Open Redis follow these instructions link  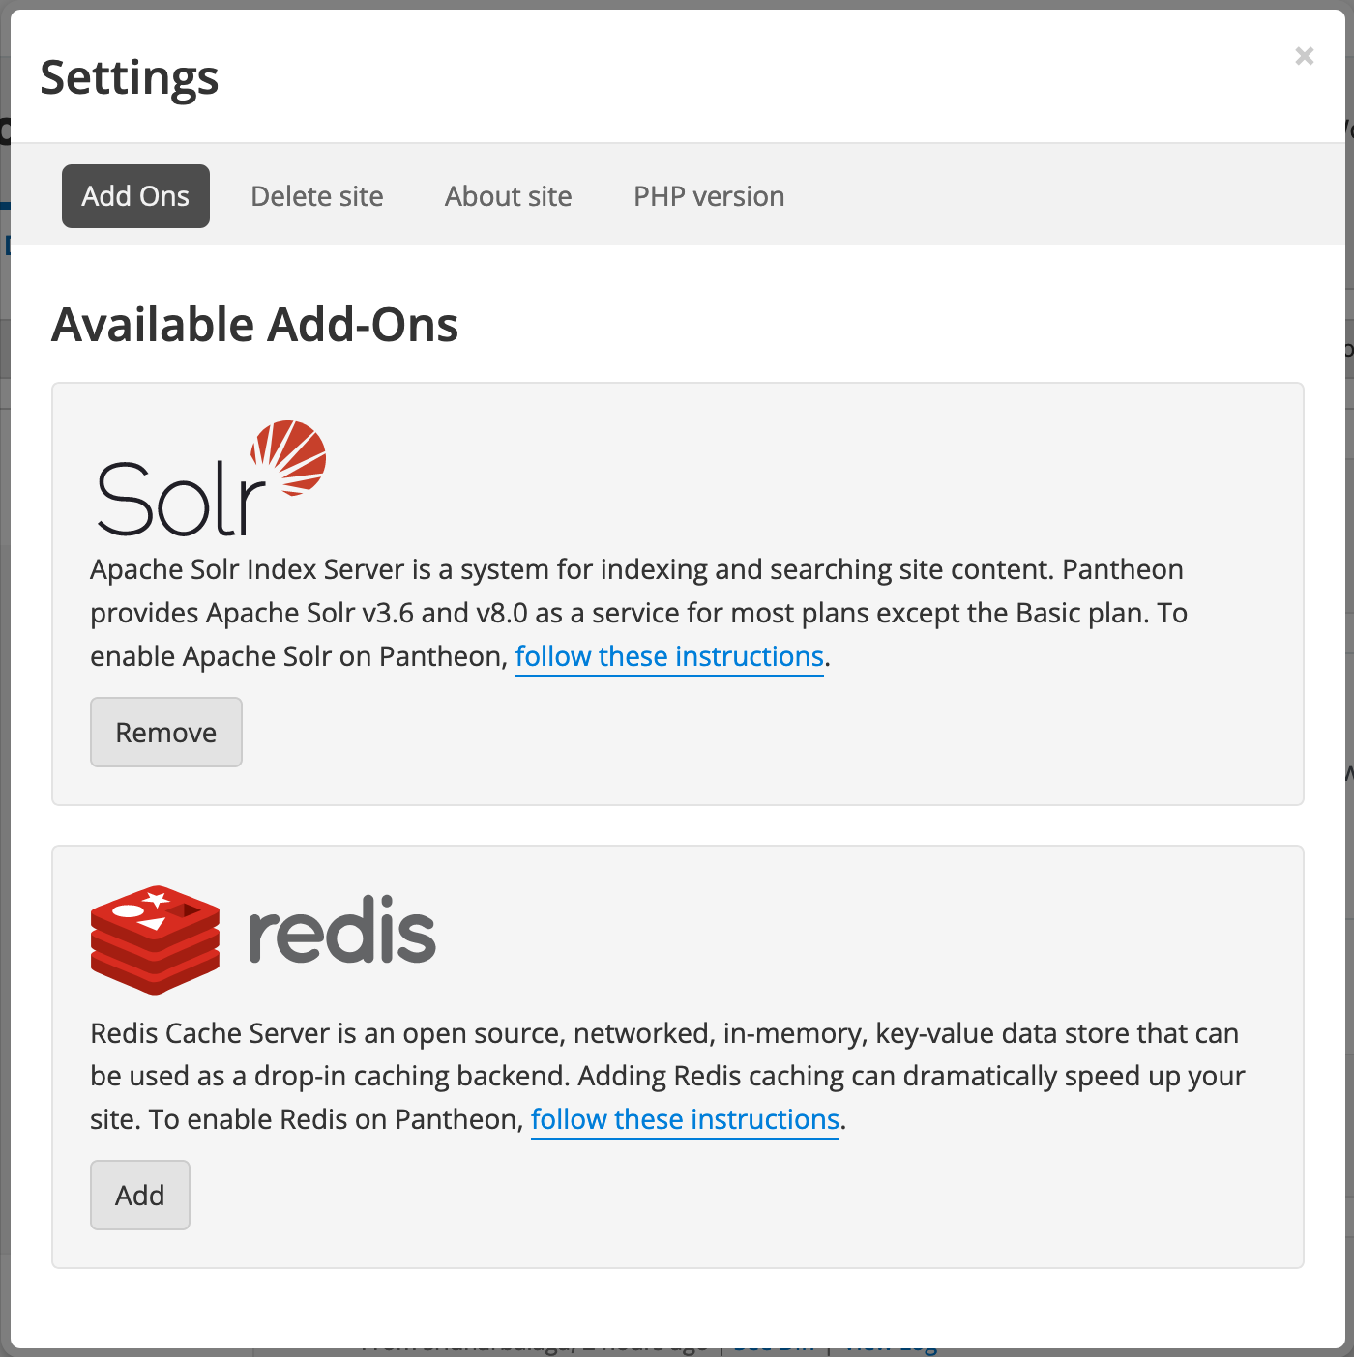pos(685,1119)
